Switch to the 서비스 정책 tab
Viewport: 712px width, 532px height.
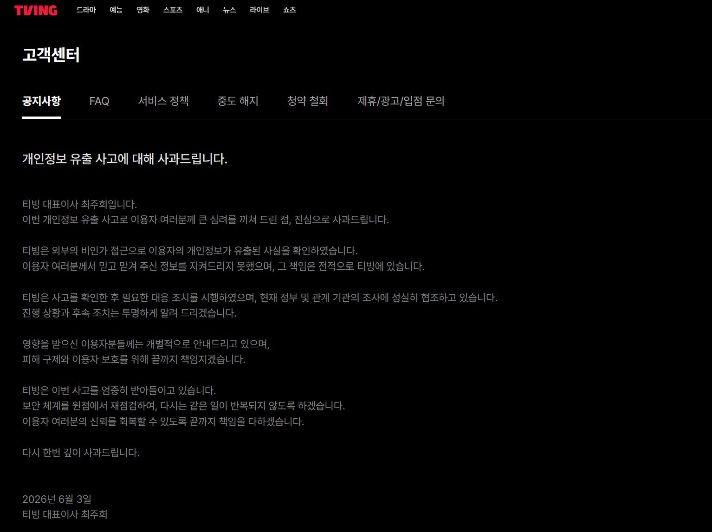(x=163, y=101)
